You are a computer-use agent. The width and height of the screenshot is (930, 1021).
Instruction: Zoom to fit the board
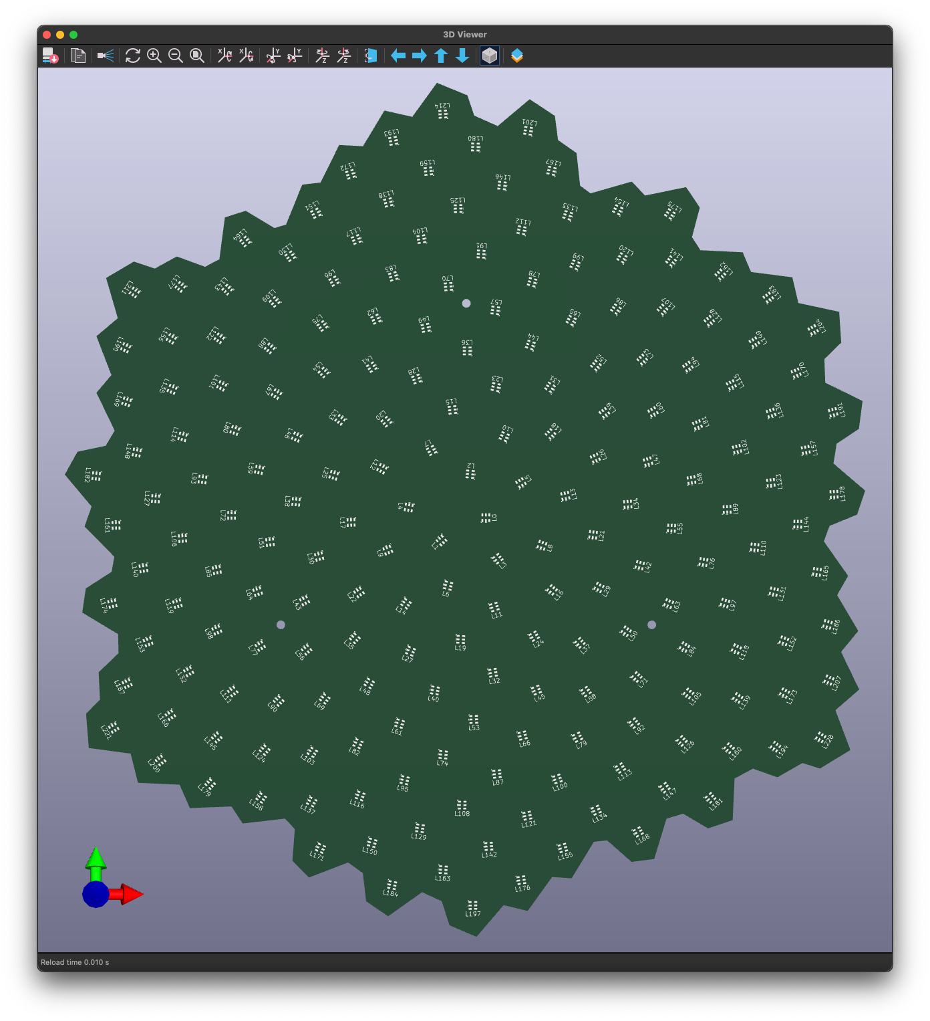[x=197, y=55]
